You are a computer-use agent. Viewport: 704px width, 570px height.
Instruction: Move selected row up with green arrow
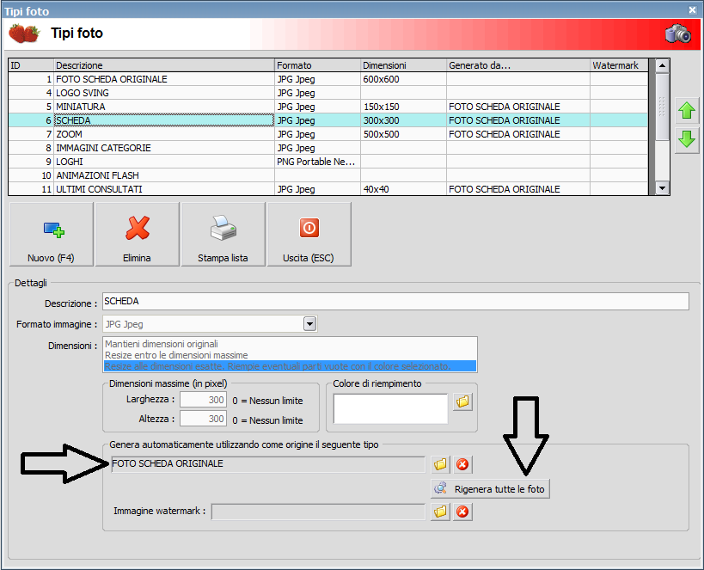pyautogui.click(x=687, y=110)
